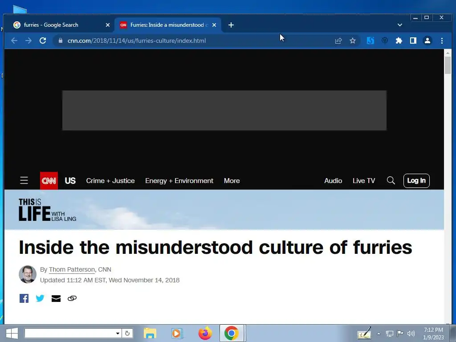Click the page vertical scrollbar thumb
456x342 pixels.
448,65
